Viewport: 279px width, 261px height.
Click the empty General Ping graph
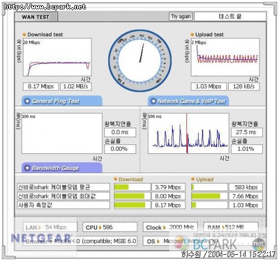(x=62, y=133)
